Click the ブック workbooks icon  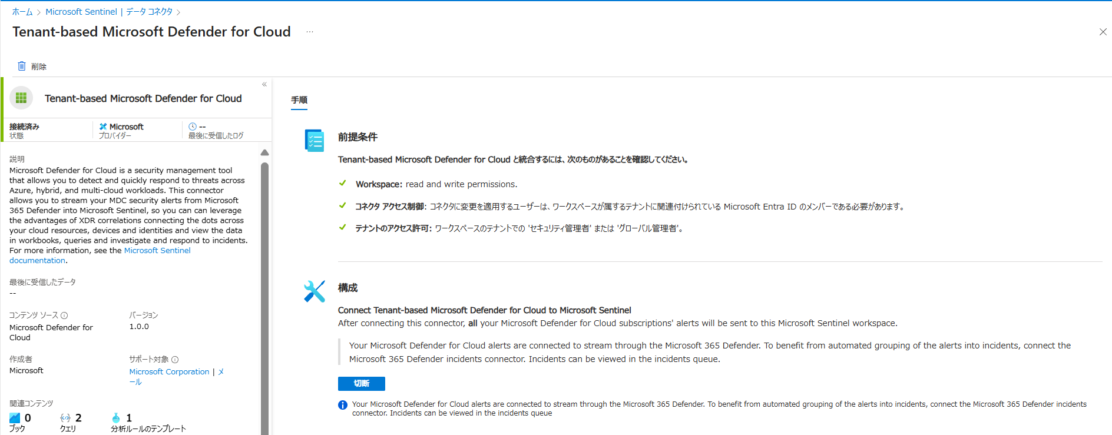click(x=15, y=418)
